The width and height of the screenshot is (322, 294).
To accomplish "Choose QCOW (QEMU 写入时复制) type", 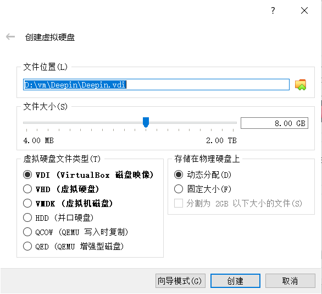I will point(27,232).
